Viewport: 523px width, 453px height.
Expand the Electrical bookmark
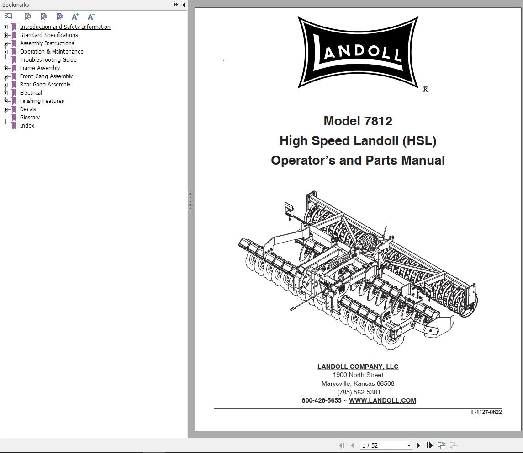pyautogui.click(x=5, y=92)
